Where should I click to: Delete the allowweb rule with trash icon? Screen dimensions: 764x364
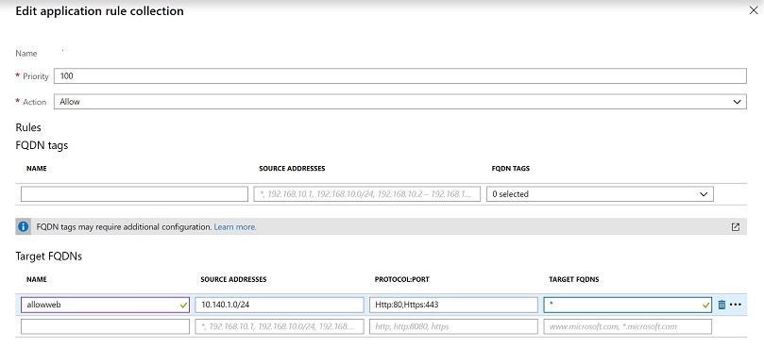click(x=722, y=306)
